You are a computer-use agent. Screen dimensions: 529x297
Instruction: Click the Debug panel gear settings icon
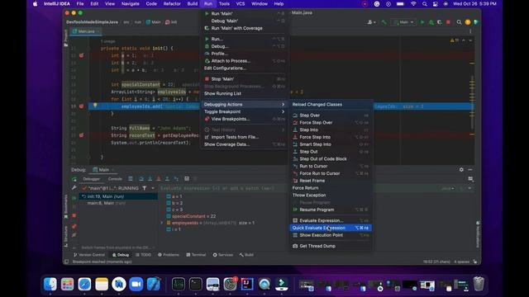click(x=461, y=170)
